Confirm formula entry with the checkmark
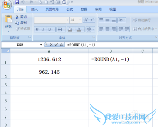The height and width of the screenshot is (127, 158). coord(56,45)
